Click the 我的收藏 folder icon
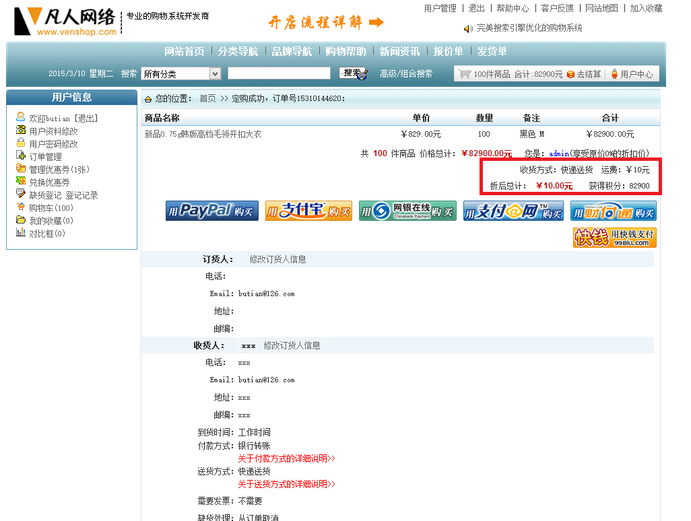The height and width of the screenshot is (521, 691). pyautogui.click(x=21, y=219)
